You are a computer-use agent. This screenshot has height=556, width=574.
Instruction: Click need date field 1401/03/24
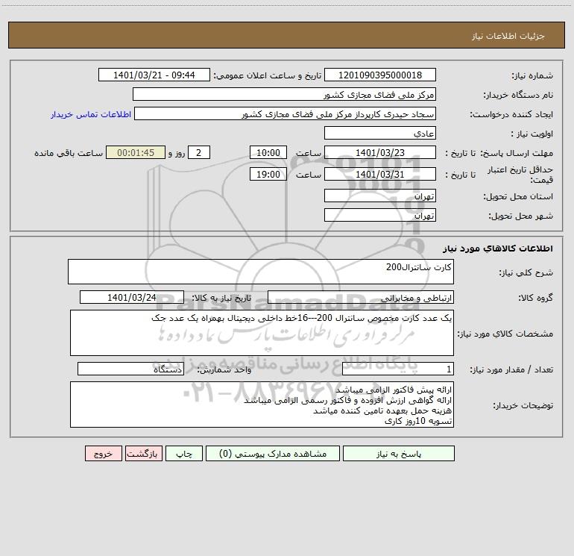click(132, 297)
